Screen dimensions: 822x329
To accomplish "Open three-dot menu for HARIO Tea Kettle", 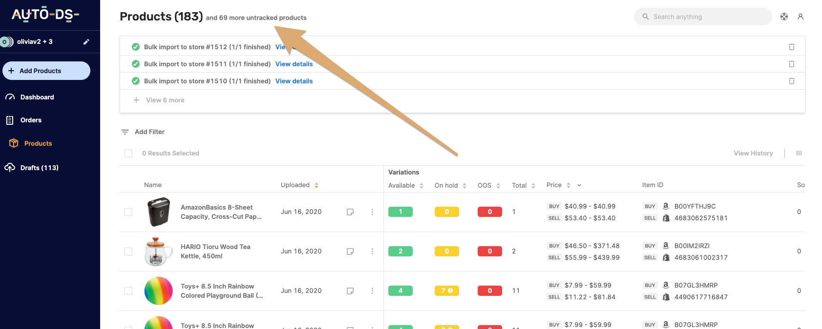I will [372, 252].
